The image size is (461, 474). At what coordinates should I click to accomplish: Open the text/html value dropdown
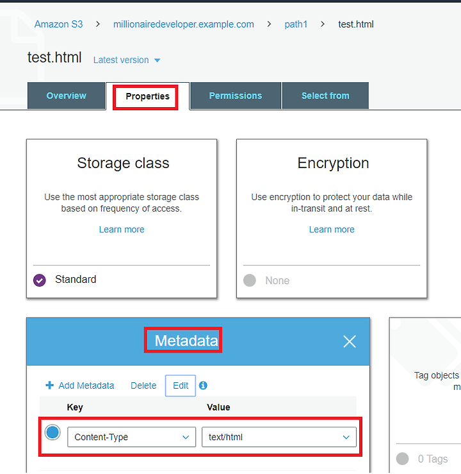(279, 437)
